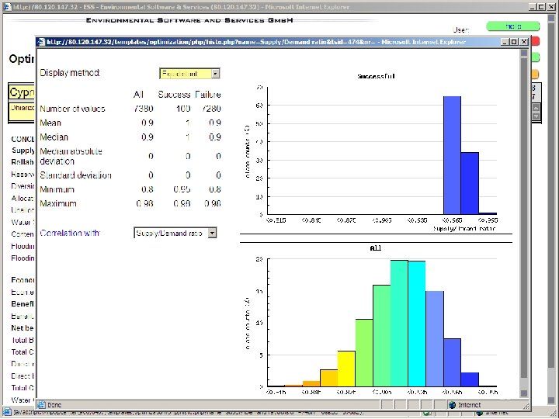Click the popup scrollbar down arrow
559x419 pixels.
tap(524, 393)
